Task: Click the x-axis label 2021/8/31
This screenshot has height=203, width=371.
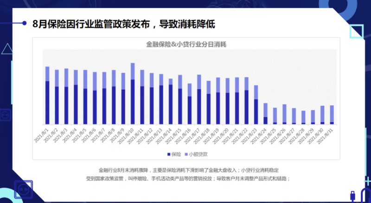Action: pos(325,136)
